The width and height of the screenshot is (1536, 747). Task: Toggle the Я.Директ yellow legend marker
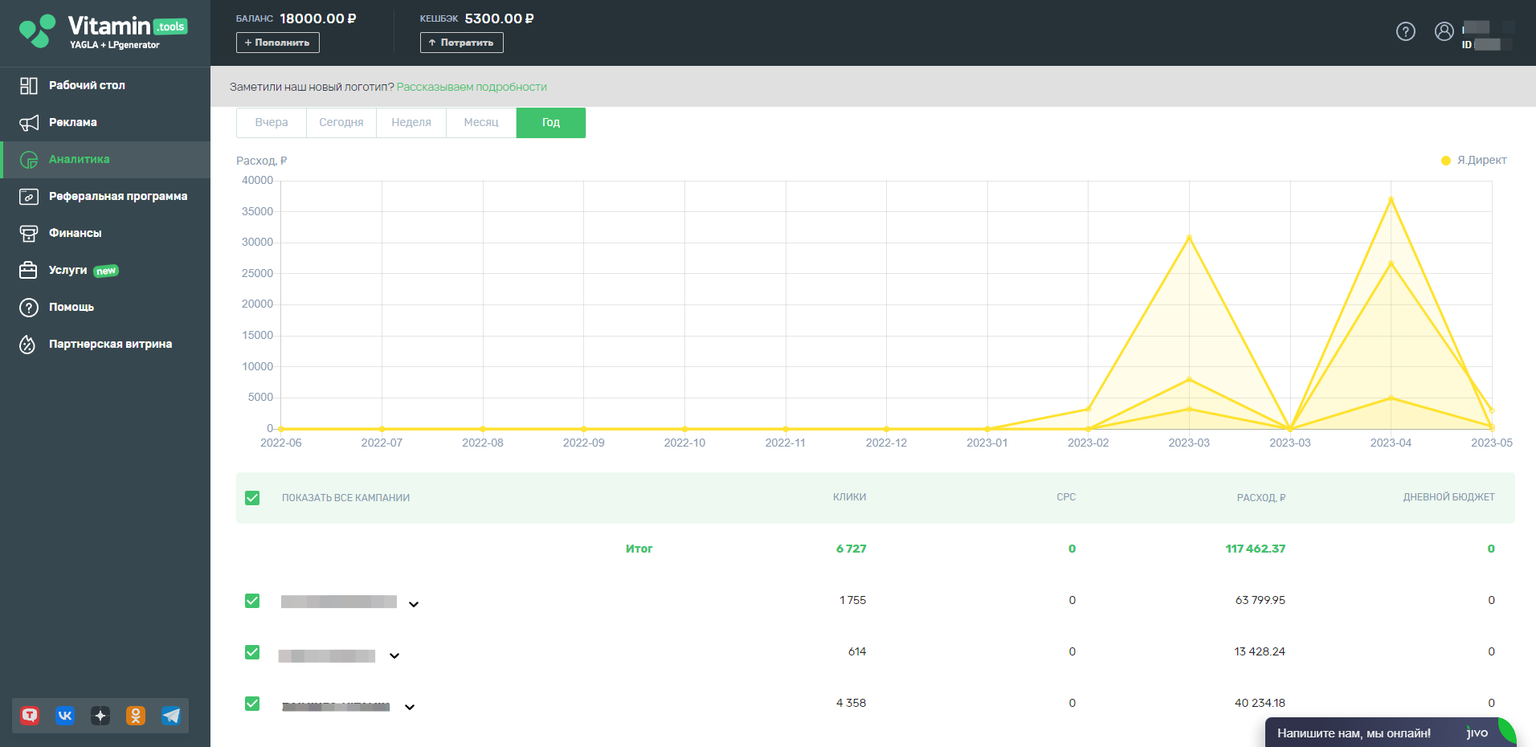1446,161
